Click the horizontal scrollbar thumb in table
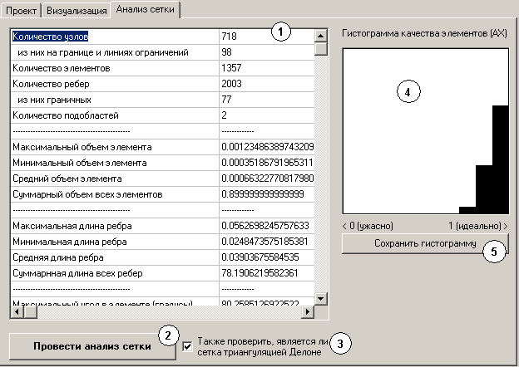The width and height of the screenshot is (519, 367). (x=31, y=311)
